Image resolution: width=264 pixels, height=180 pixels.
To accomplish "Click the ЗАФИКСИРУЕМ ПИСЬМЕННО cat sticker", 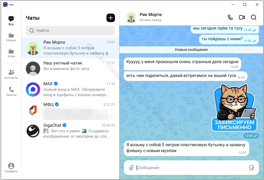I will [234, 109].
